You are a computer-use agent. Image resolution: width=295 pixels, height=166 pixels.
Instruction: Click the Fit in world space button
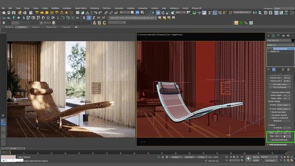pos(280,87)
